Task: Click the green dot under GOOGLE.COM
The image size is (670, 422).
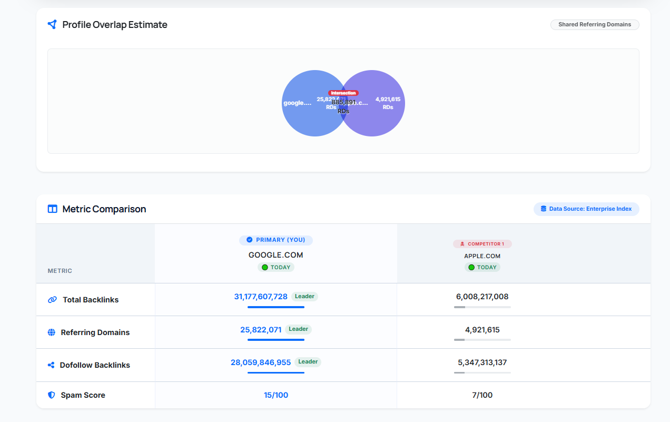Action: tap(265, 267)
